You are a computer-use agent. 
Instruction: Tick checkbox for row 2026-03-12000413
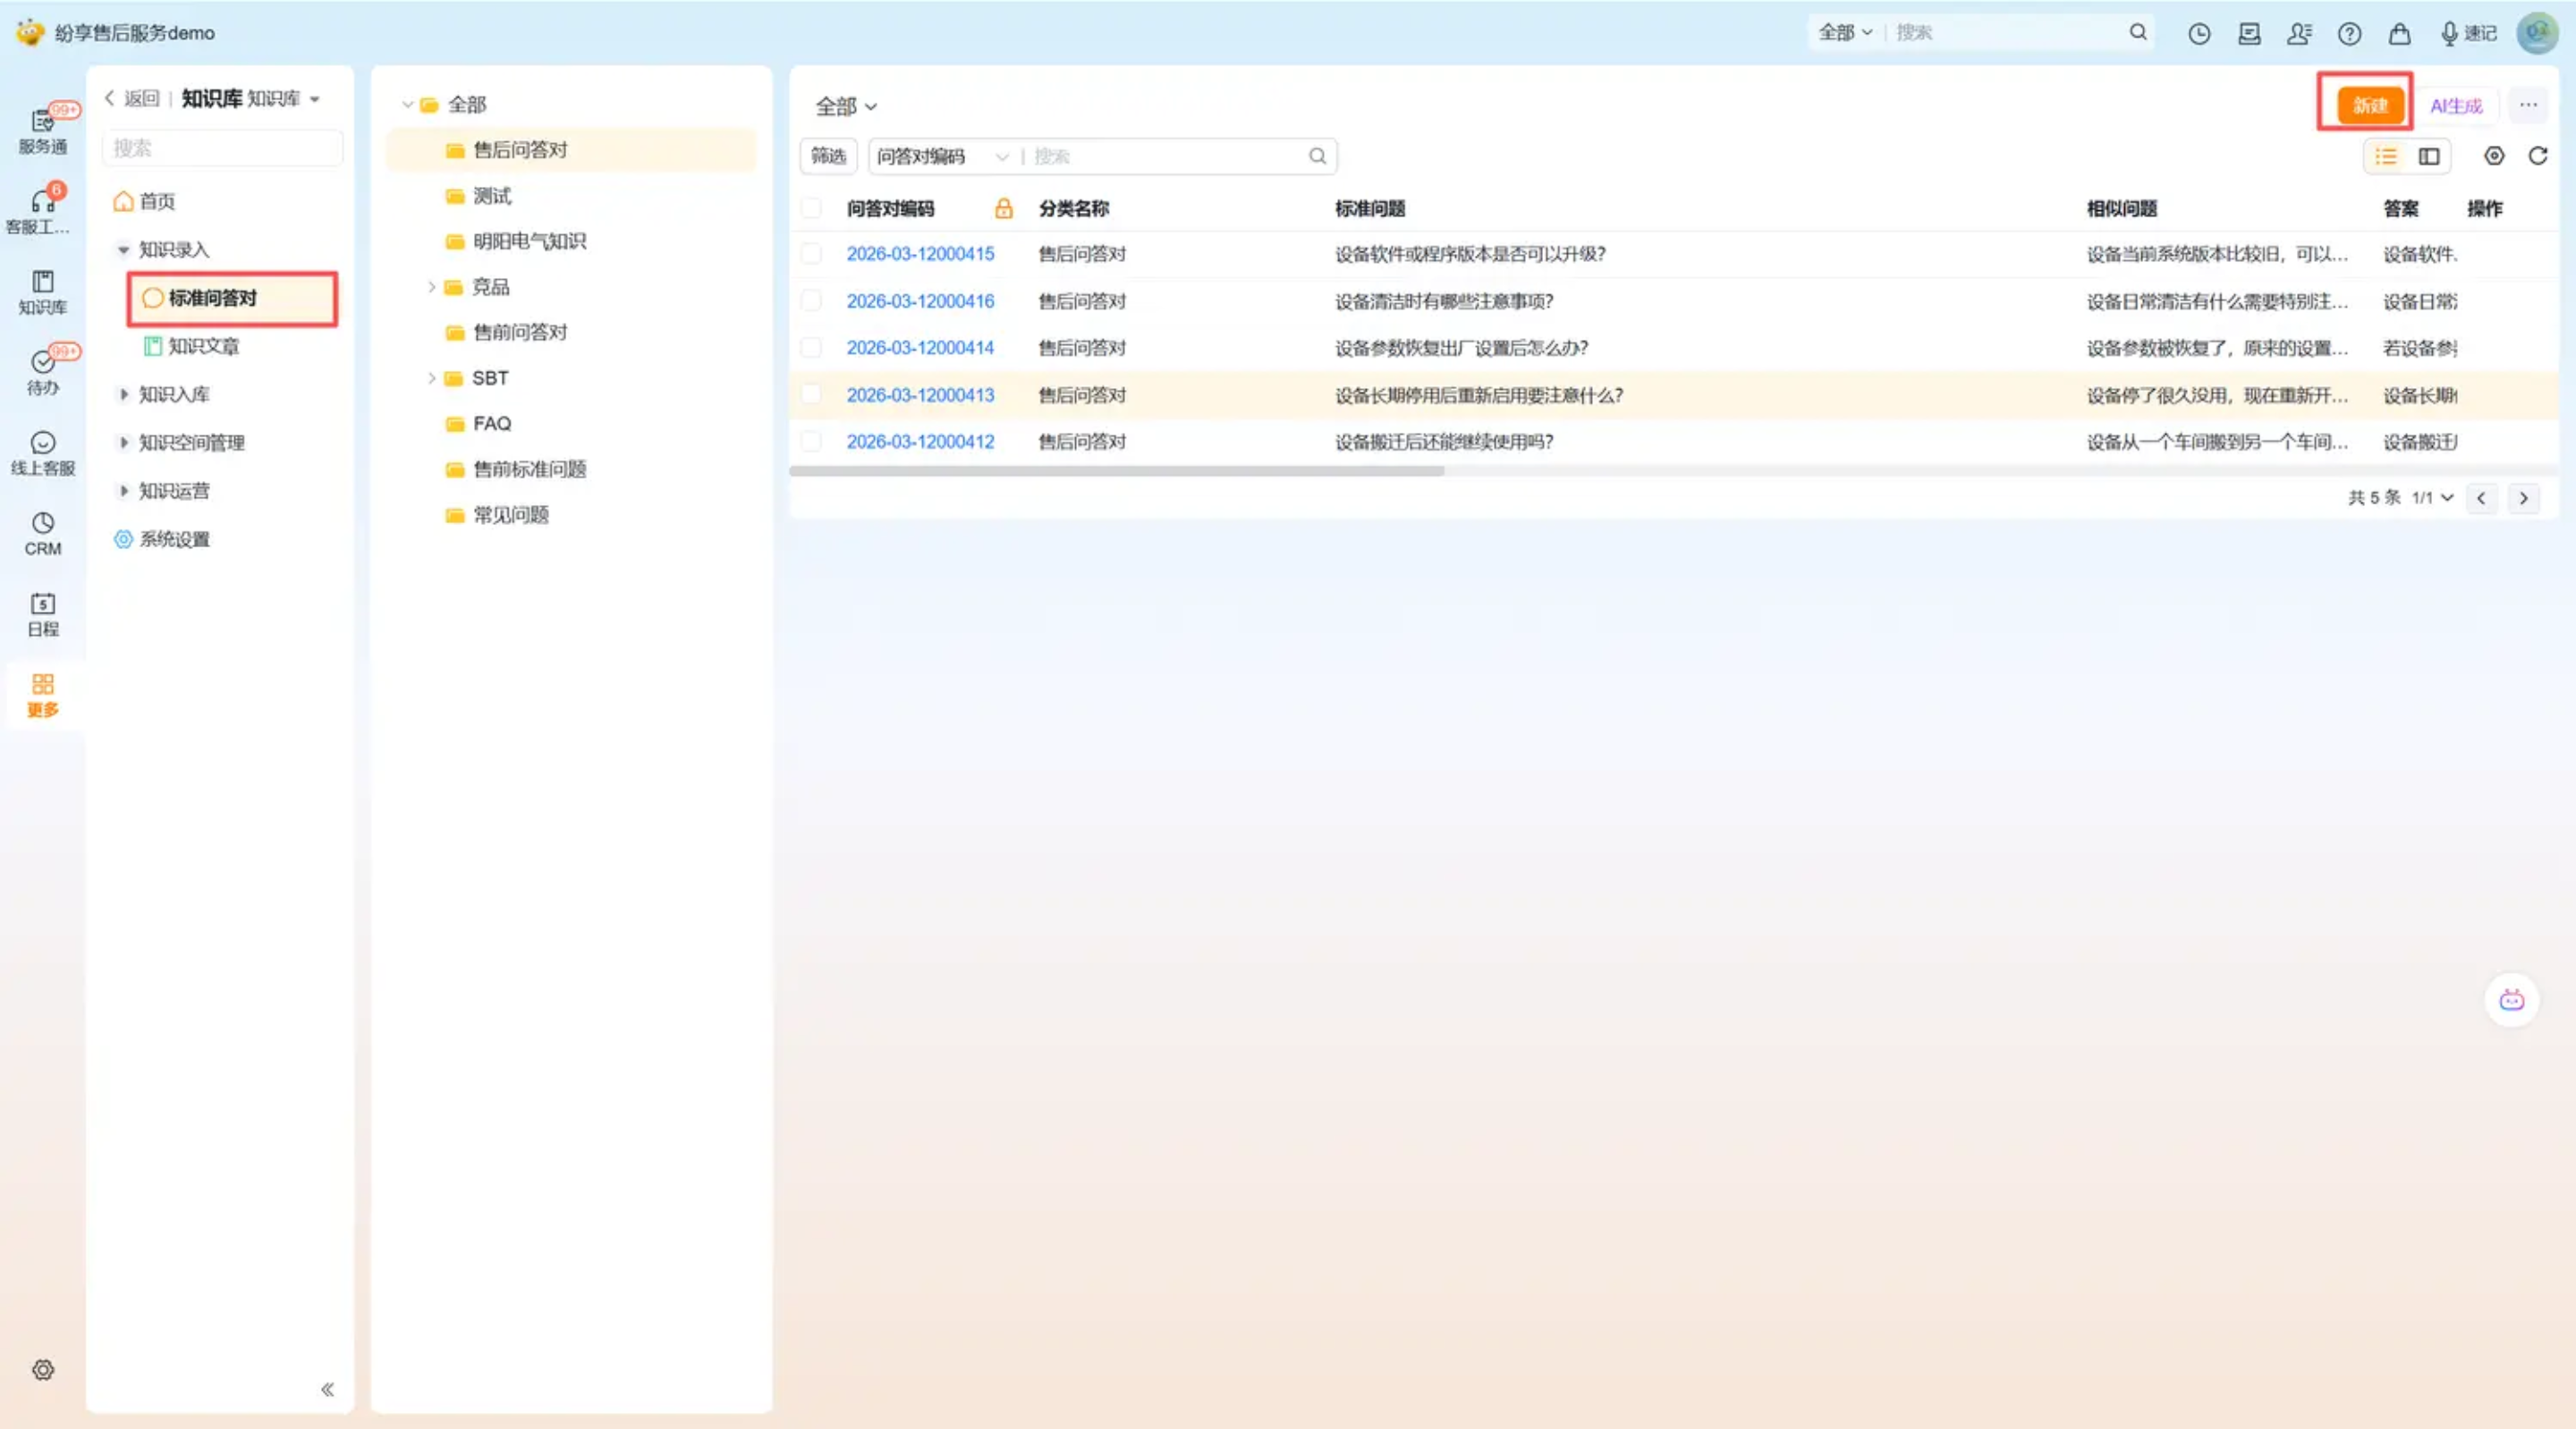[811, 395]
